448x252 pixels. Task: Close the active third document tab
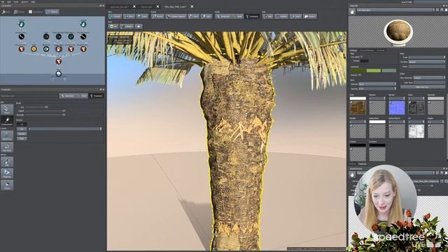point(192,6)
